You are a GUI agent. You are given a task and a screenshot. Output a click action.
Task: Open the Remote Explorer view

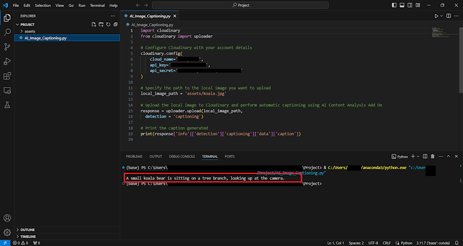7,90
